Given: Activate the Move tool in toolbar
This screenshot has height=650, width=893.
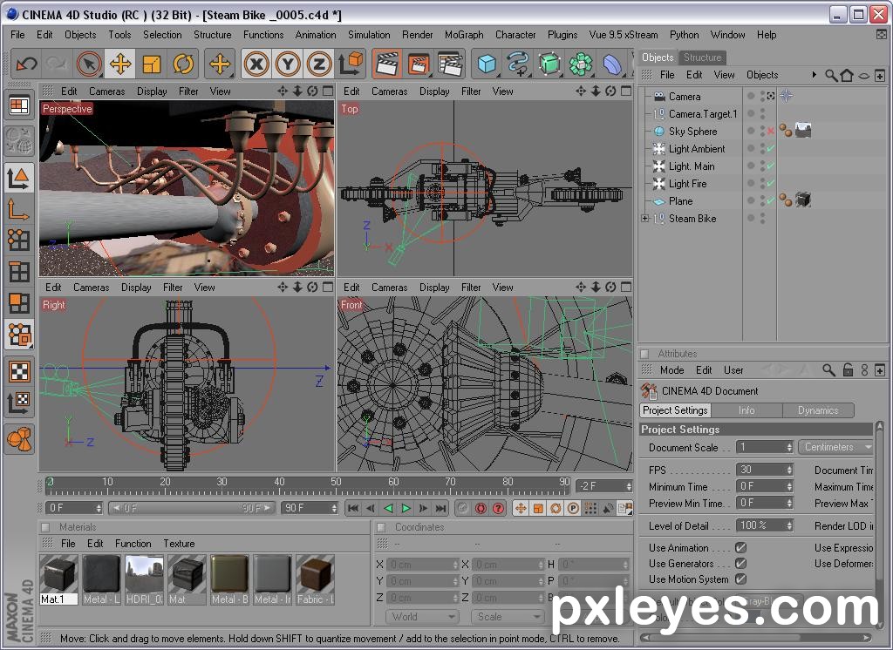Looking at the screenshot, I should pos(120,64).
